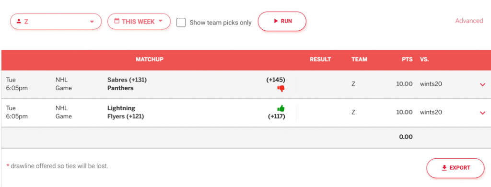Screen dimensions: 491x187
Task: Expand the Sabres vs Panthers row chevron
Action: pos(482,84)
